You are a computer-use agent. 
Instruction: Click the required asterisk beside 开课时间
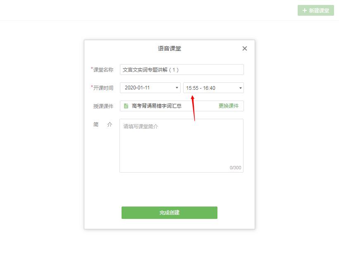click(x=91, y=87)
